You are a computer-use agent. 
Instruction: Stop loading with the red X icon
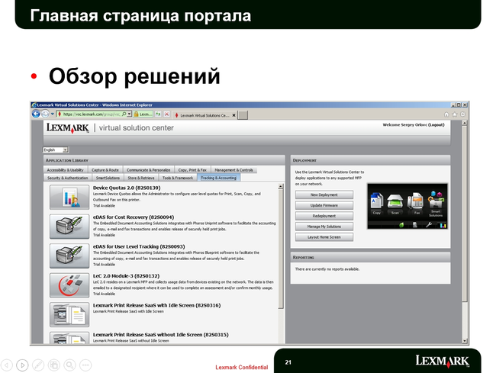click(x=166, y=114)
